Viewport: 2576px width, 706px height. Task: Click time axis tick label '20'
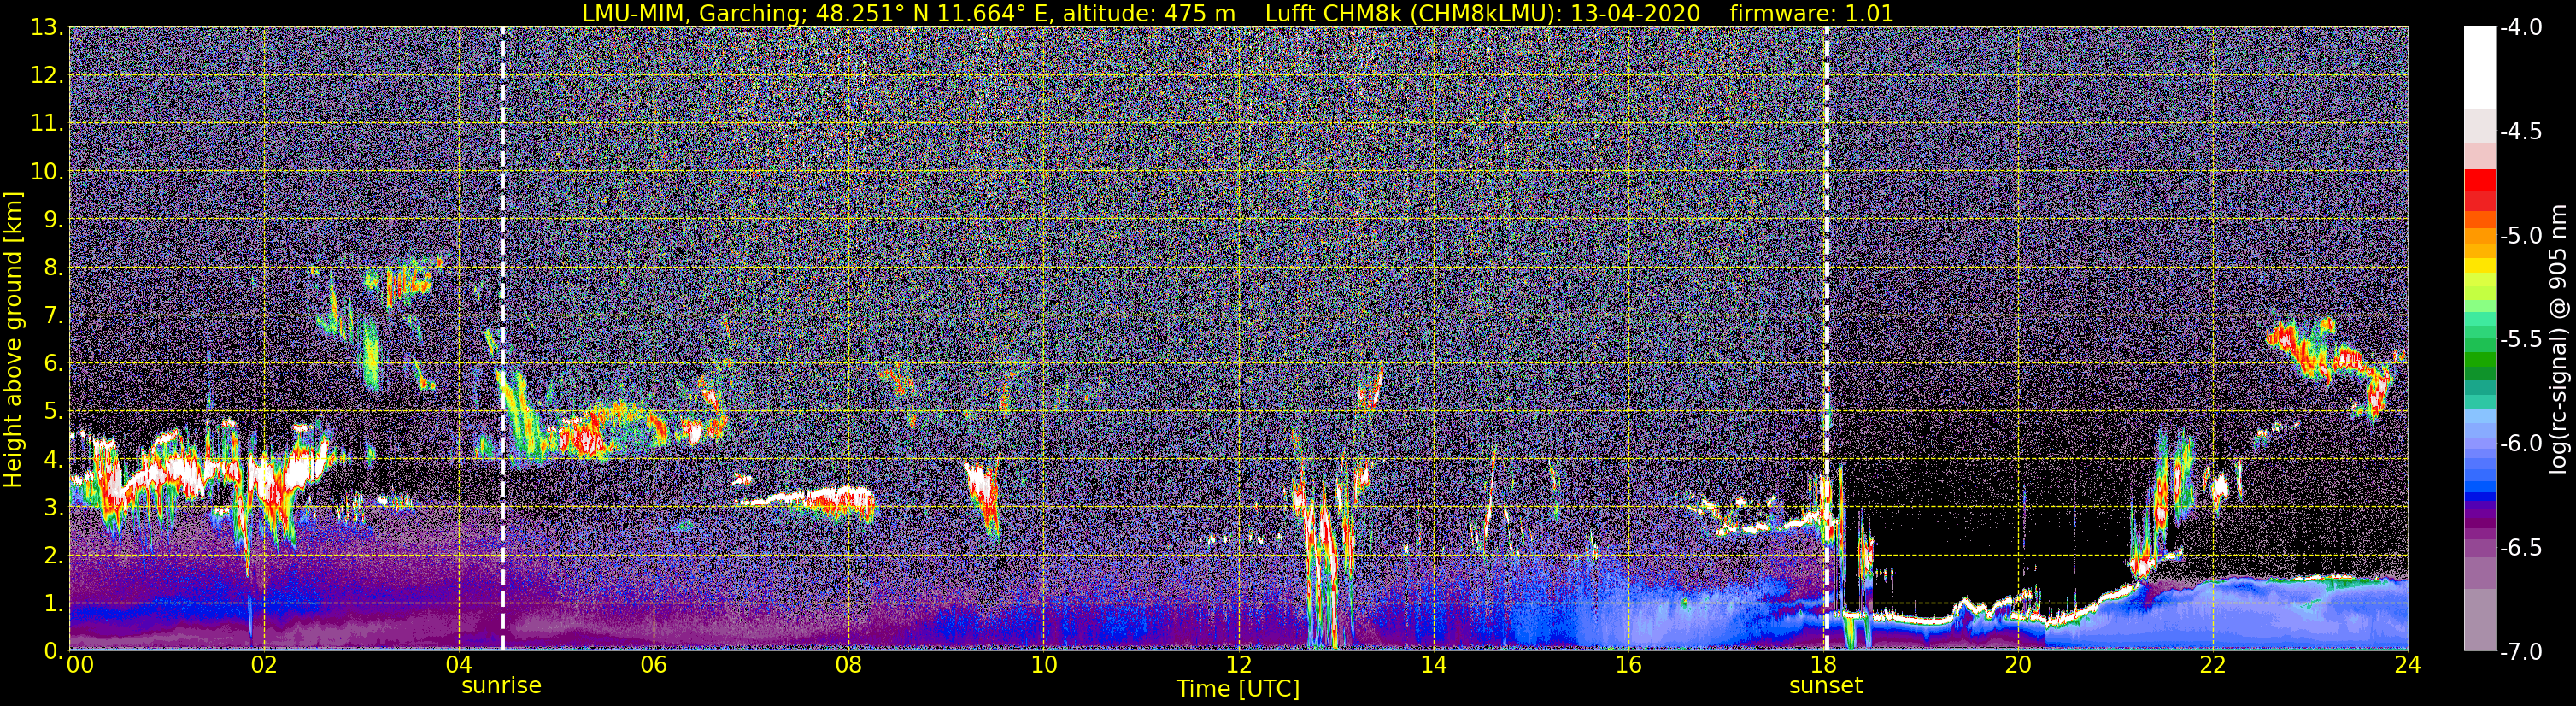point(2018,665)
